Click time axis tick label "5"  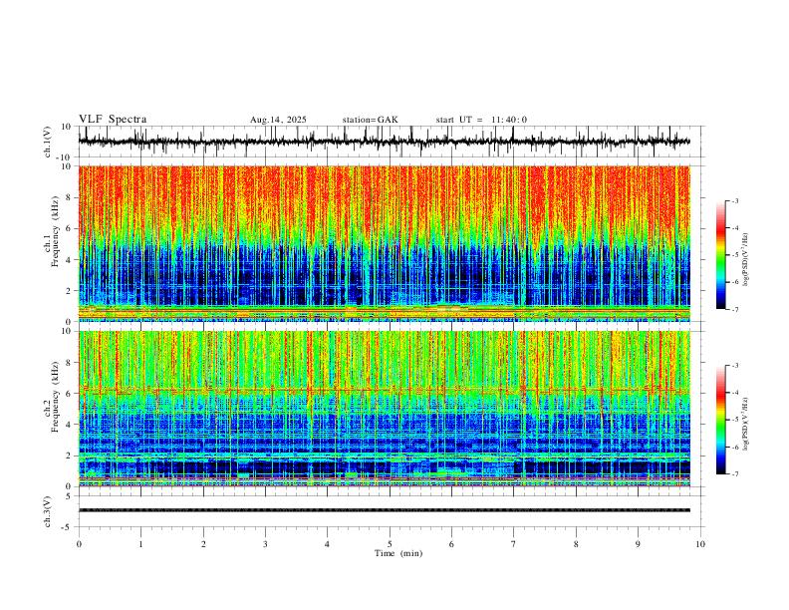tap(390, 544)
